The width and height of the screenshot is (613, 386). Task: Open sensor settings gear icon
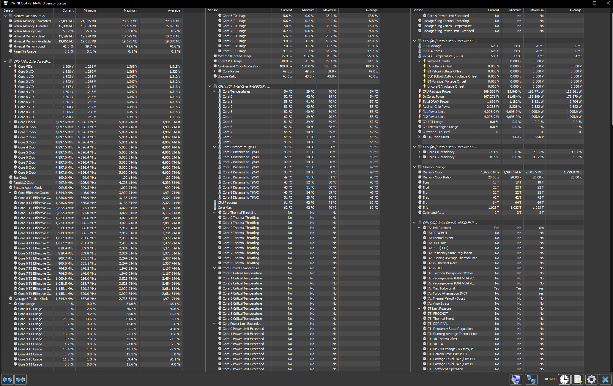click(591, 379)
